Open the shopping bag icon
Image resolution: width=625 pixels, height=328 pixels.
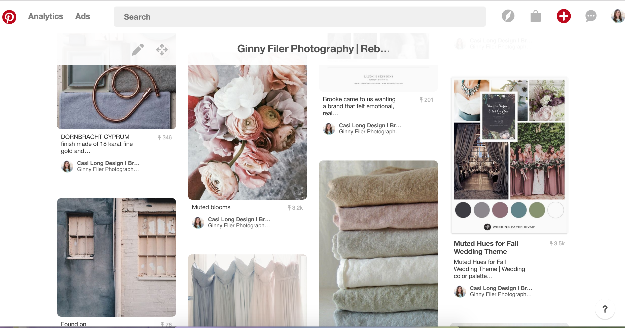tap(535, 17)
